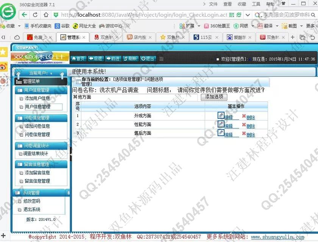Click the edit pencil icon for 外观方面

coord(221,115)
